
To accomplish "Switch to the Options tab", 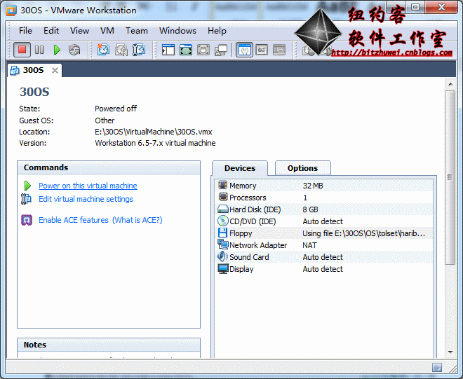I will point(302,168).
